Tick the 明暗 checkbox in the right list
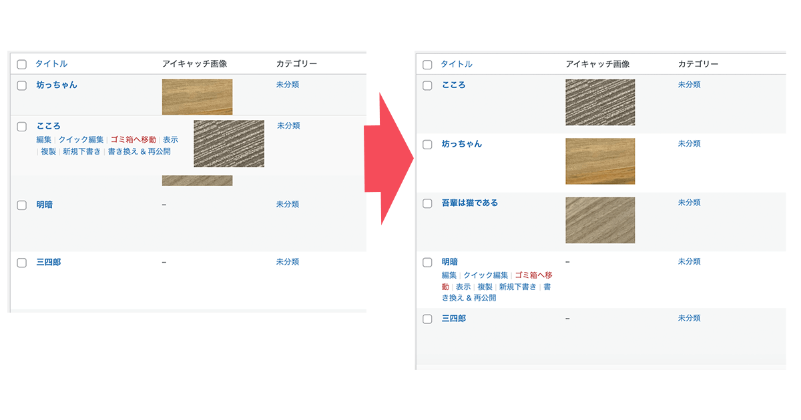 (427, 263)
